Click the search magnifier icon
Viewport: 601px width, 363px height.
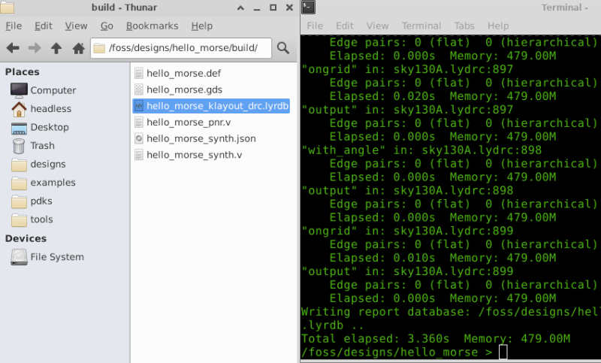(x=283, y=48)
